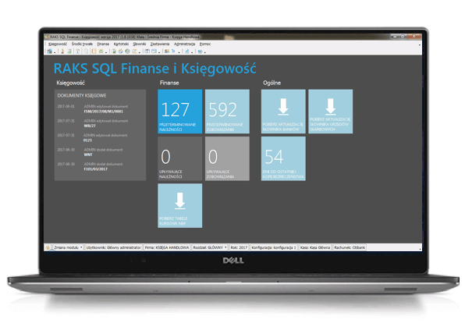The width and height of the screenshot is (465, 323).
Task: Click Pobierz aktualizację słownika banków tile
Action: (x=283, y=112)
